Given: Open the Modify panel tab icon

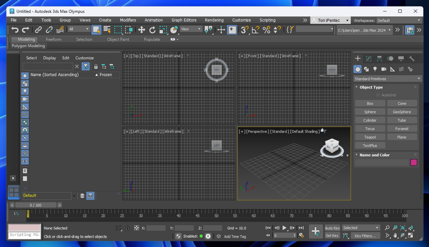Looking at the screenshot, I should pos(368,58).
